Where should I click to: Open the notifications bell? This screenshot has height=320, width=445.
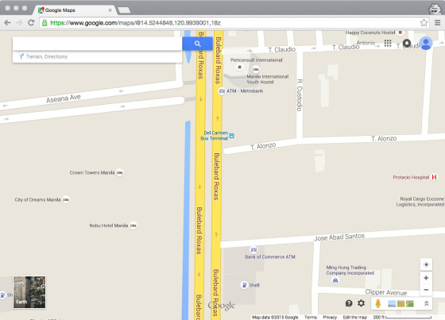coord(407,44)
